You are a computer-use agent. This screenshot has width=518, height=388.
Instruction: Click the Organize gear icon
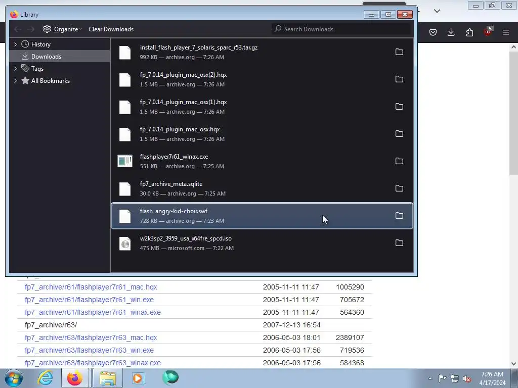tap(47, 29)
